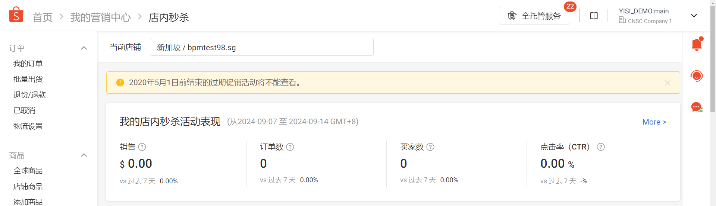Go to 首页 breadcrumb link

(43, 17)
